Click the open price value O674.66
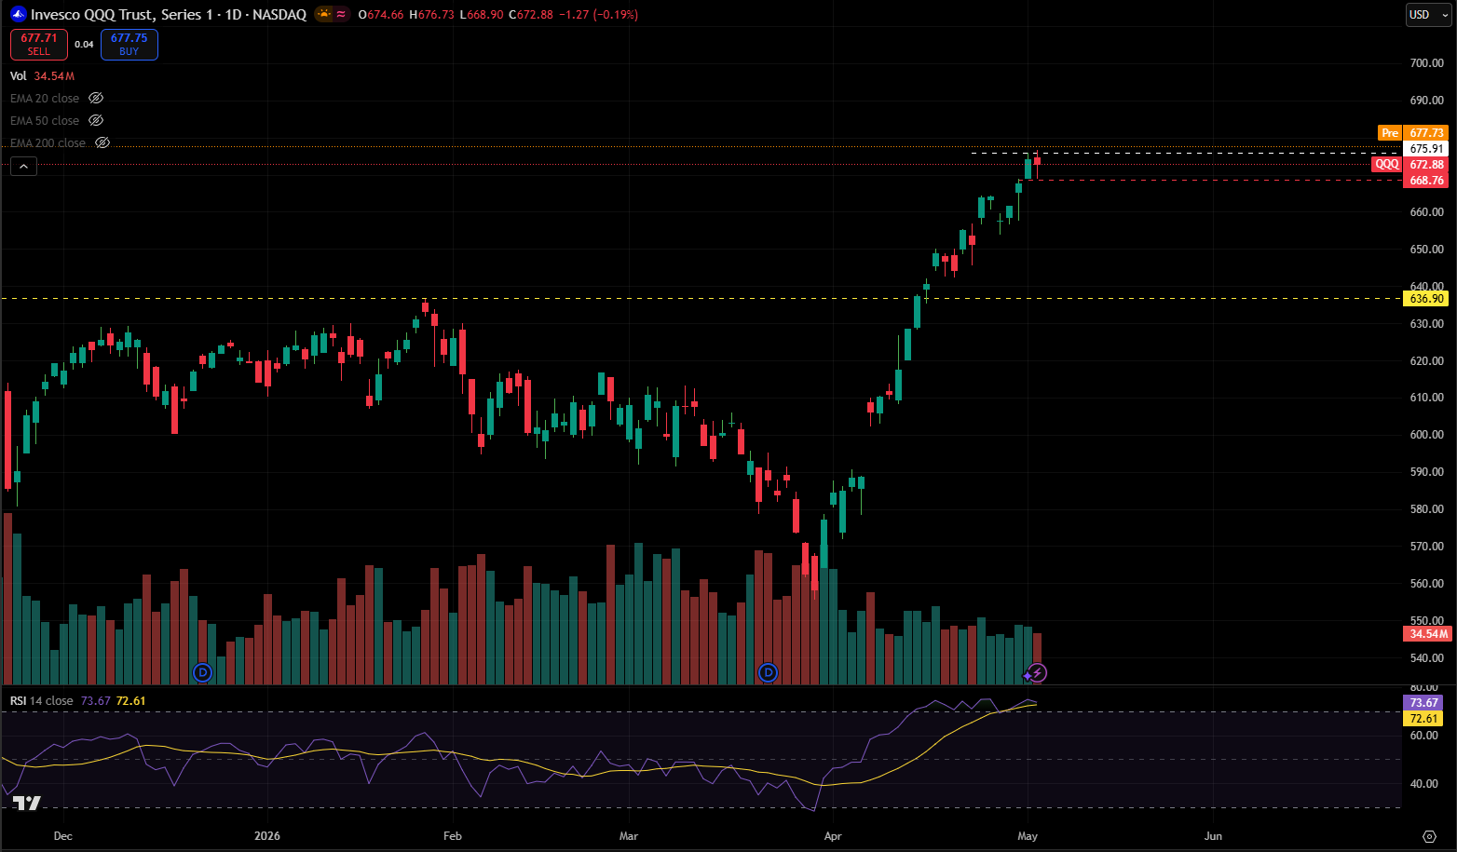This screenshot has width=1457, height=852. pyautogui.click(x=379, y=15)
